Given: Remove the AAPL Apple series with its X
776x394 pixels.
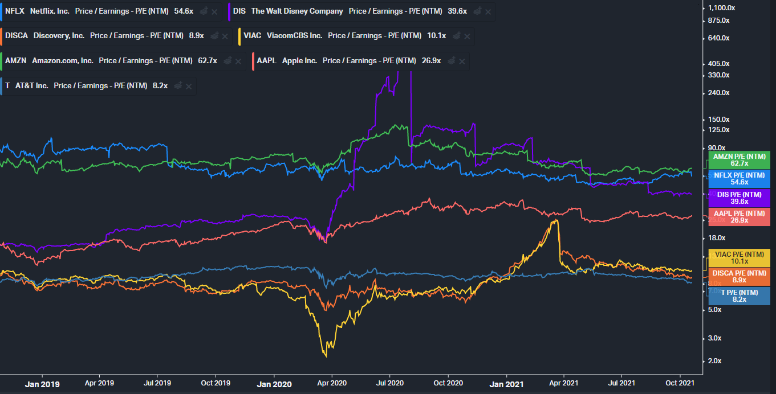Looking at the screenshot, I should [x=462, y=60].
